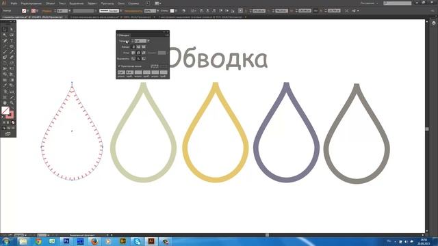
Task: Enable the Dashed Line checkbox in Stroke panel
Action: point(119,66)
